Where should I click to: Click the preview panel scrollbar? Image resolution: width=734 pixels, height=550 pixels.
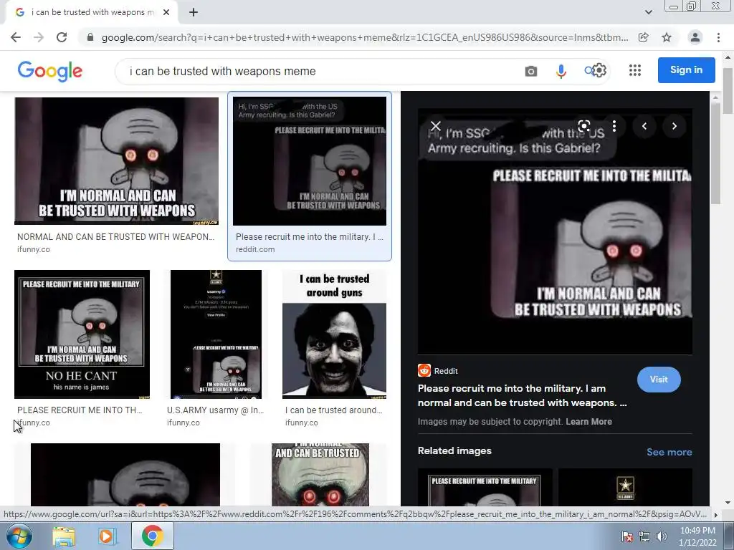pyautogui.click(x=715, y=152)
